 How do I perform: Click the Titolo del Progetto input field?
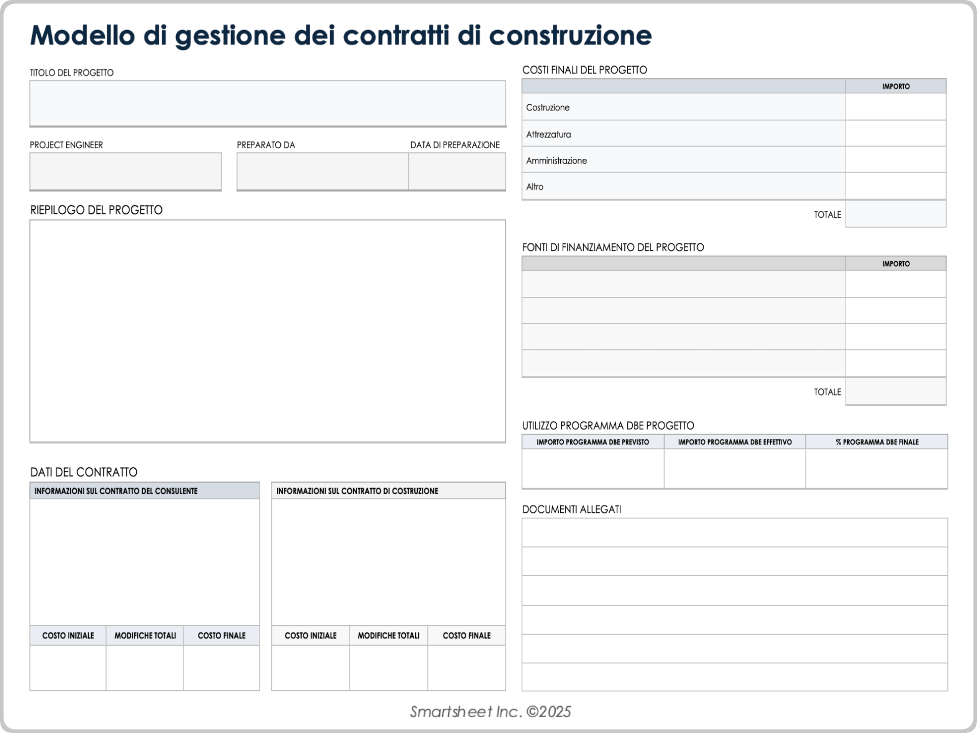(268, 103)
